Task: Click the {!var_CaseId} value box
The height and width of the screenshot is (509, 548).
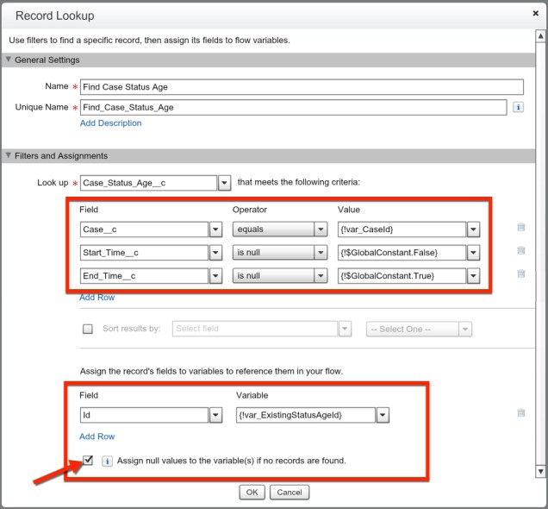Action: pos(402,229)
